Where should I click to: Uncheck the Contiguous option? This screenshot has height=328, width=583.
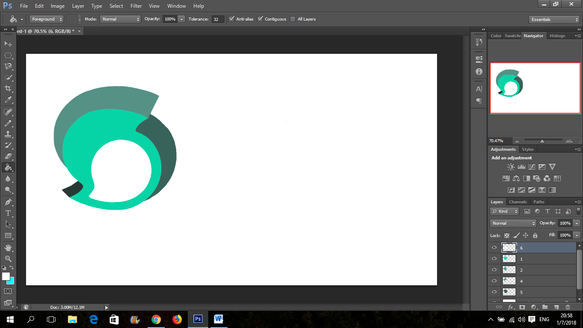pyautogui.click(x=260, y=19)
